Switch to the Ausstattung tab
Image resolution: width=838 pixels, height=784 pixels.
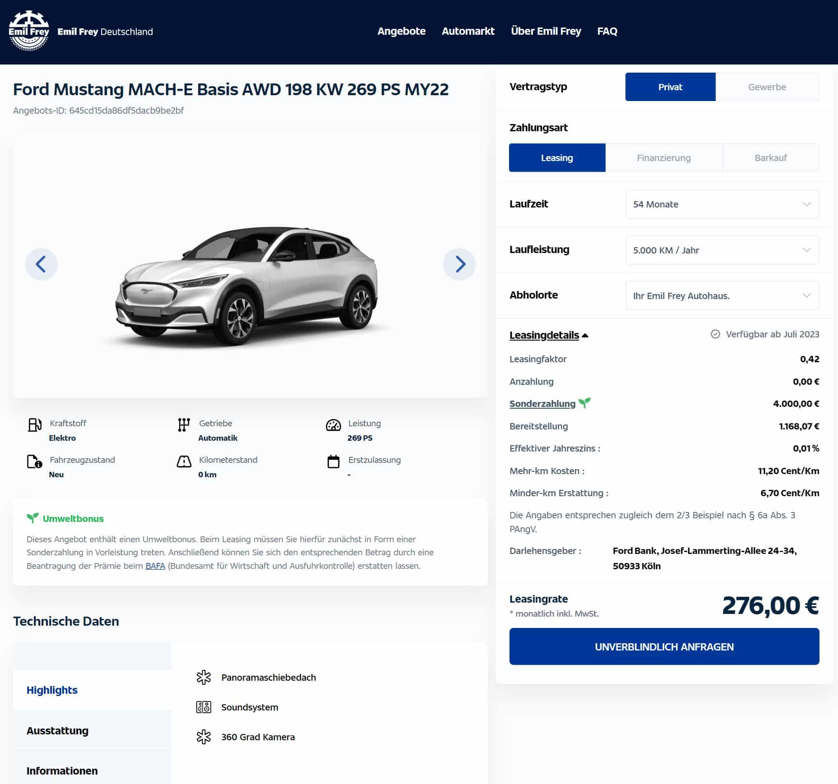[92, 730]
